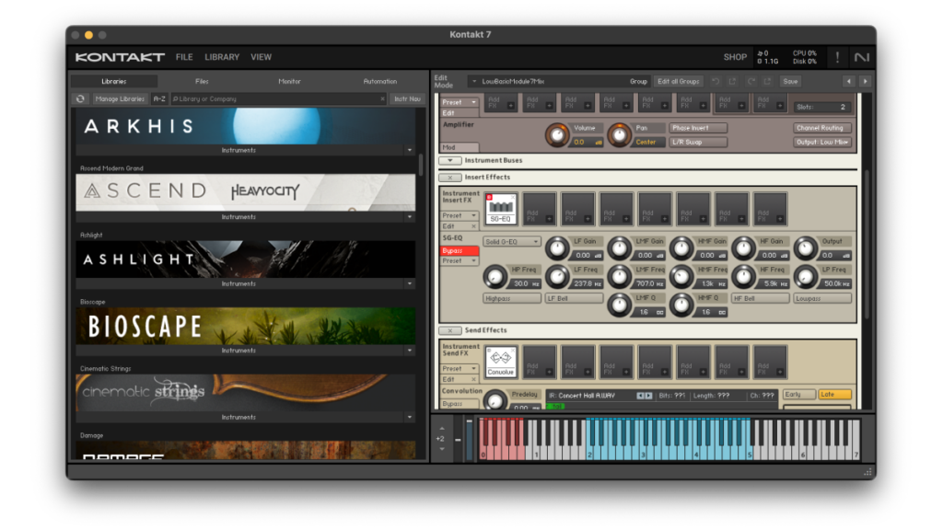This screenshot has width=943, height=530.
Task: Open the SHOP link
Action: (x=735, y=57)
